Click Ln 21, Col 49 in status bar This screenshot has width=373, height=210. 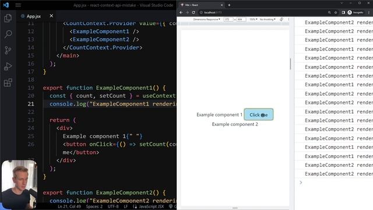click(x=69, y=206)
